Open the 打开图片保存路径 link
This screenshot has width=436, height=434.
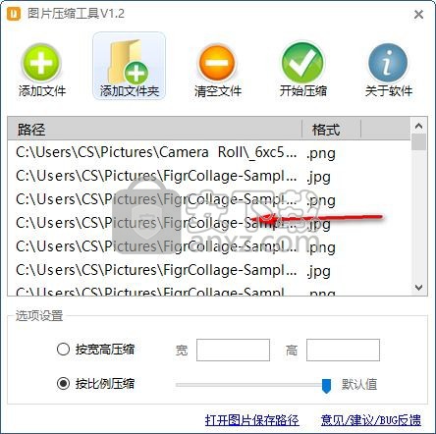(x=252, y=420)
